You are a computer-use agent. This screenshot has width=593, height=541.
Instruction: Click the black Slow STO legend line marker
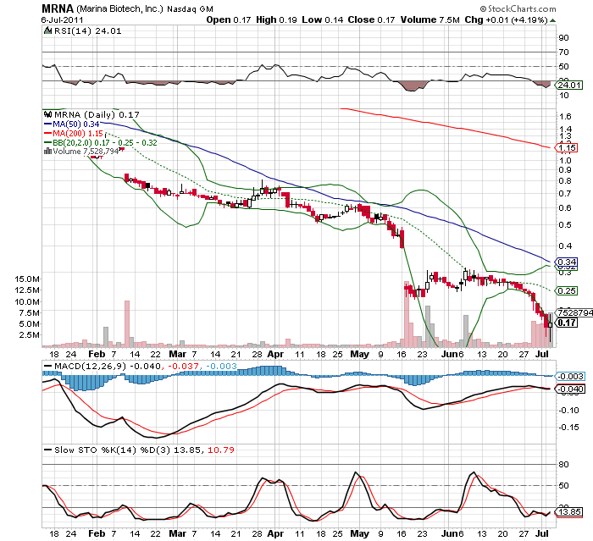coord(47,450)
